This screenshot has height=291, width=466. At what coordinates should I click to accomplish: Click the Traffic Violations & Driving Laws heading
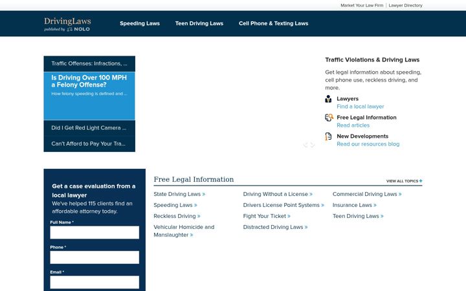point(372,60)
